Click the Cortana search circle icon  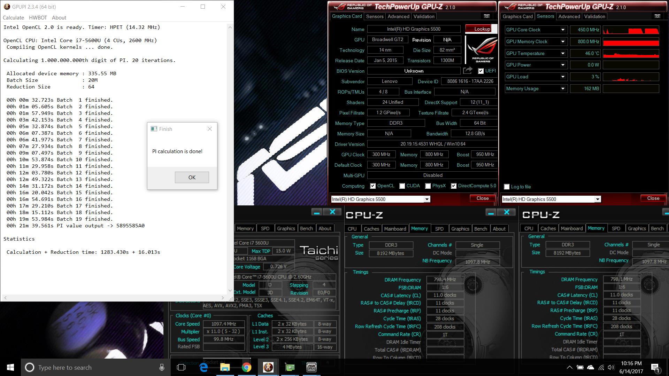30,367
